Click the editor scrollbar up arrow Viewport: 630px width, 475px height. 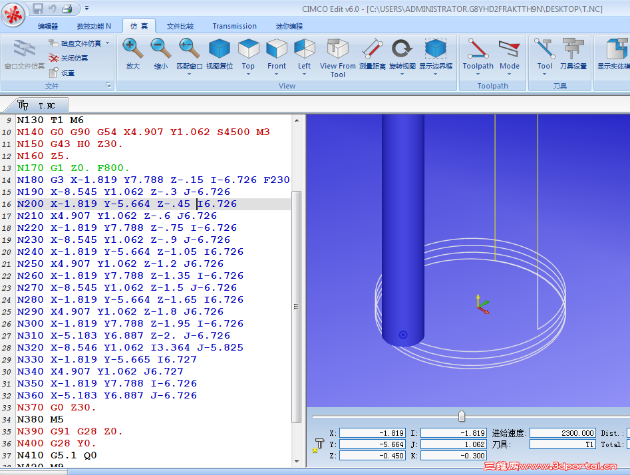pyautogui.click(x=297, y=120)
